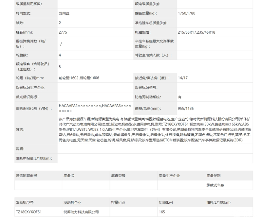This screenshot has height=221, width=262.
Task: Select the wheelbase value 2775
Action: point(63,32)
